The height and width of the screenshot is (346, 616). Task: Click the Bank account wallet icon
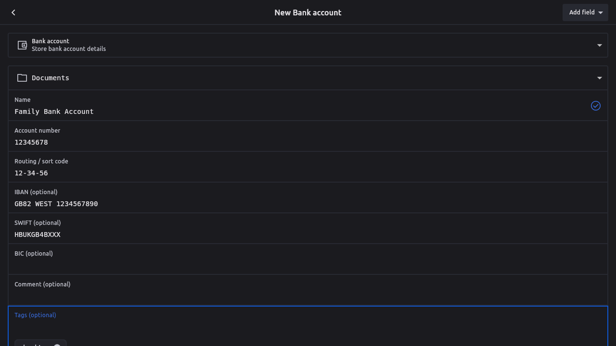pos(22,45)
